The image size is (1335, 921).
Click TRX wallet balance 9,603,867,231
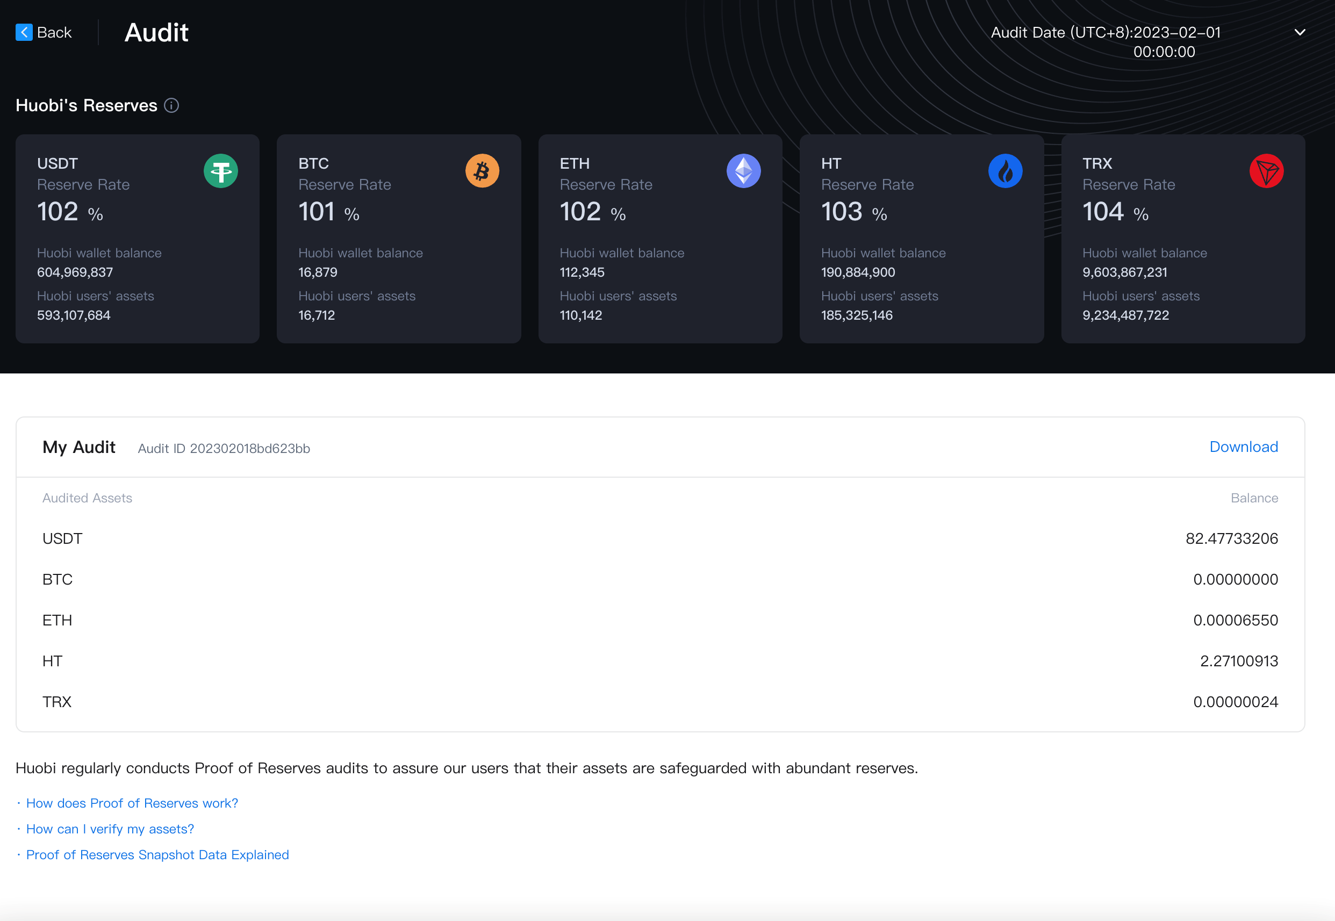pyautogui.click(x=1125, y=272)
